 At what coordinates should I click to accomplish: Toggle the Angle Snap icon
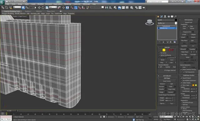click(x=76, y=8)
